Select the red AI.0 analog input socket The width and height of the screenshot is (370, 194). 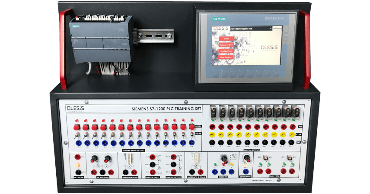(x=153, y=156)
